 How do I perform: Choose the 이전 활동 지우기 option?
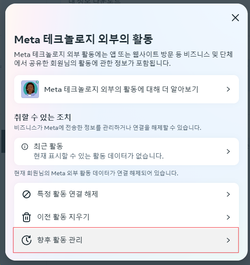(x=127, y=217)
